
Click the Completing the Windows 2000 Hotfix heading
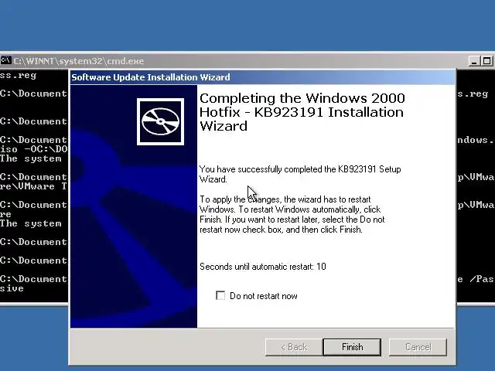(302, 112)
